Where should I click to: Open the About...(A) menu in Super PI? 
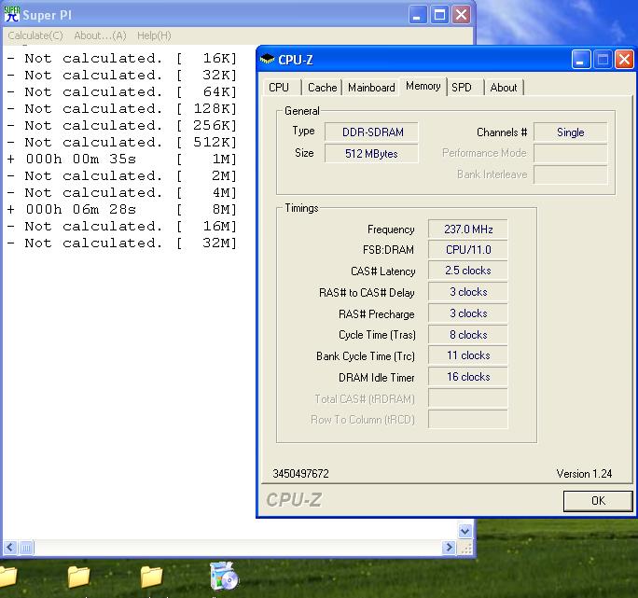[x=100, y=35]
